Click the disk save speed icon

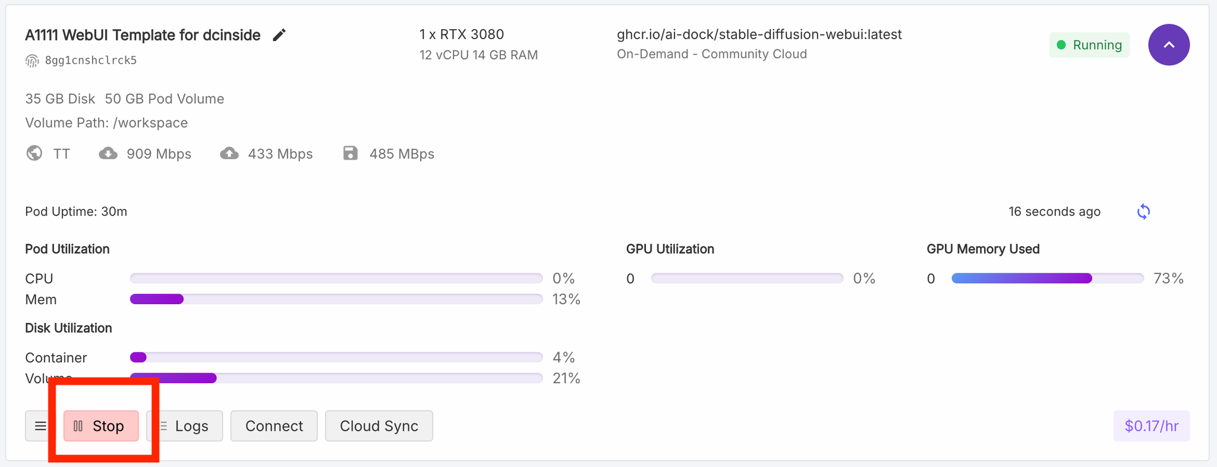tap(351, 153)
